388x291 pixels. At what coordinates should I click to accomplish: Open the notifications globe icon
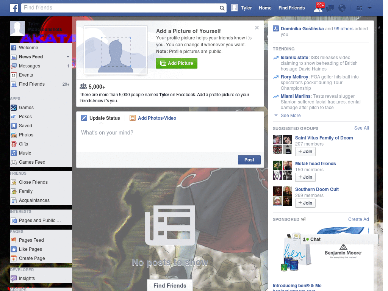click(342, 8)
